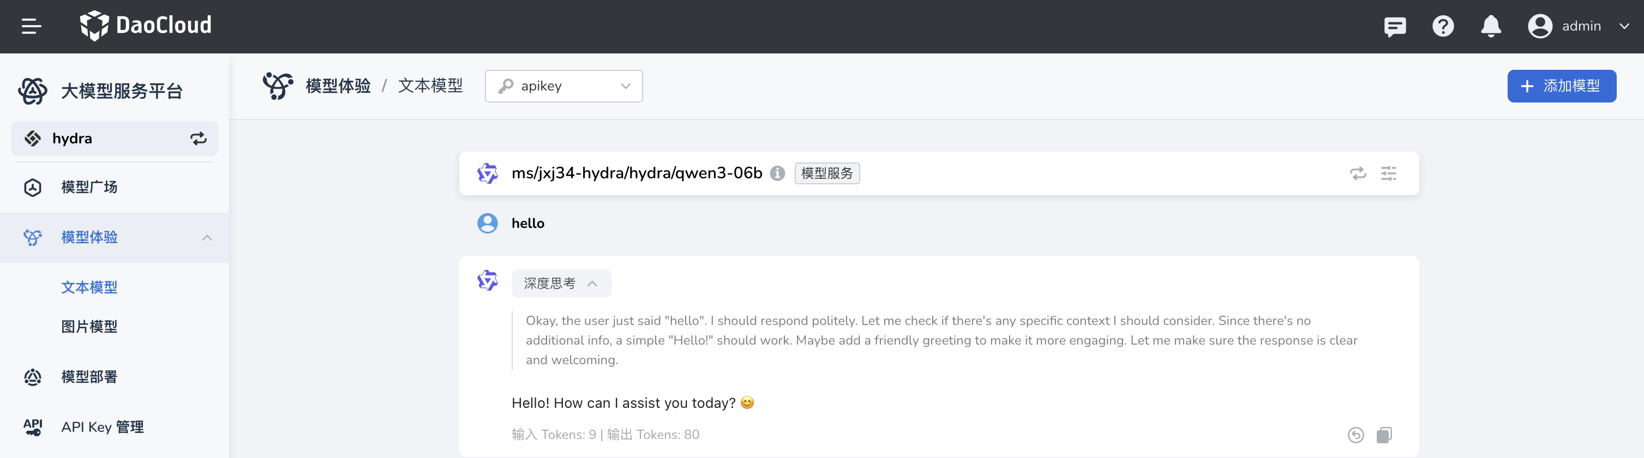The width and height of the screenshot is (1644, 458).
Task: Regenerate the response with the retry icon
Action: click(x=1355, y=435)
